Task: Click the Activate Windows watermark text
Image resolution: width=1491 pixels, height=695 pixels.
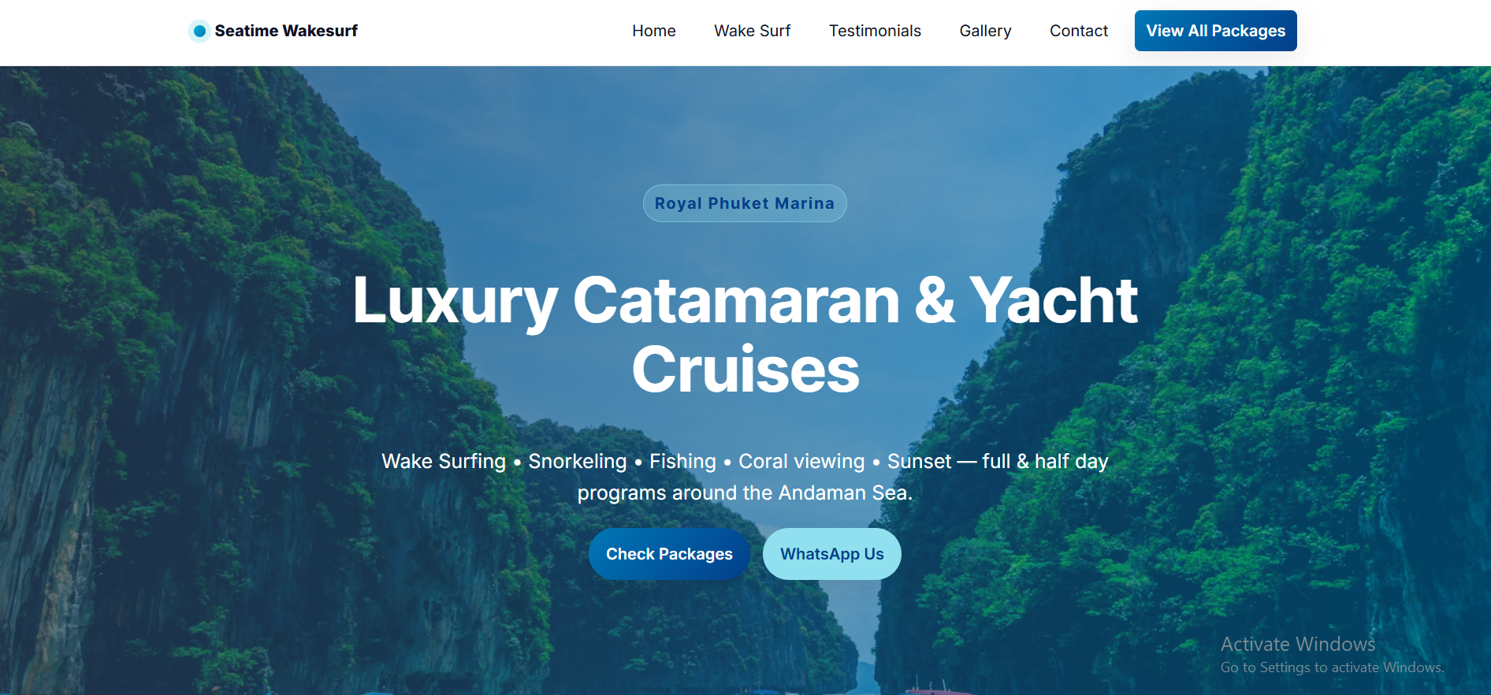Action: [1298, 644]
